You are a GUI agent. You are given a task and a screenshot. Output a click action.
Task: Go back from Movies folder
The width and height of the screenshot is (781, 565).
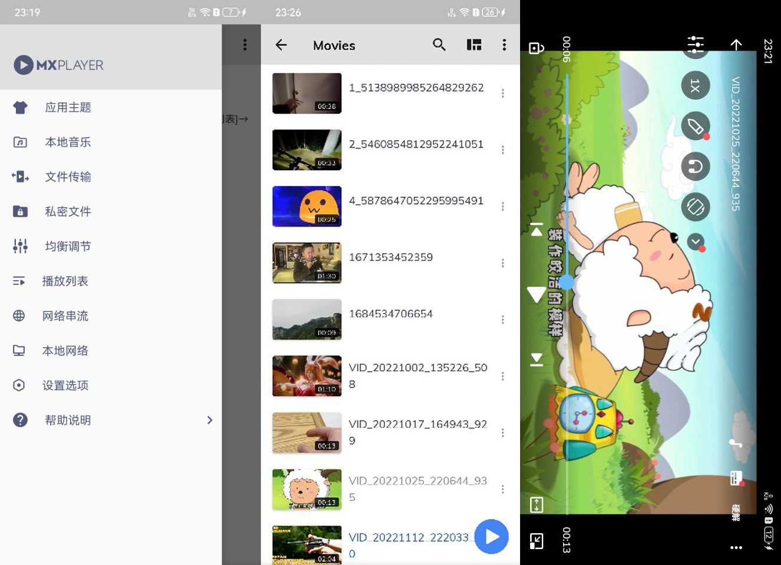pos(281,45)
